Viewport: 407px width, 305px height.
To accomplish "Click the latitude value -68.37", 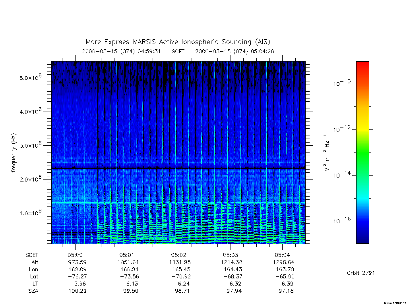I will (x=233, y=276).
